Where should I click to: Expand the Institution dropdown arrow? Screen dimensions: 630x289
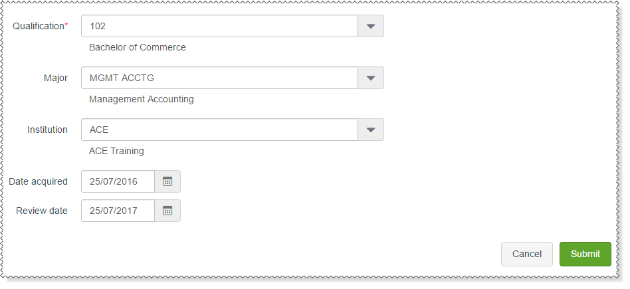(371, 130)
